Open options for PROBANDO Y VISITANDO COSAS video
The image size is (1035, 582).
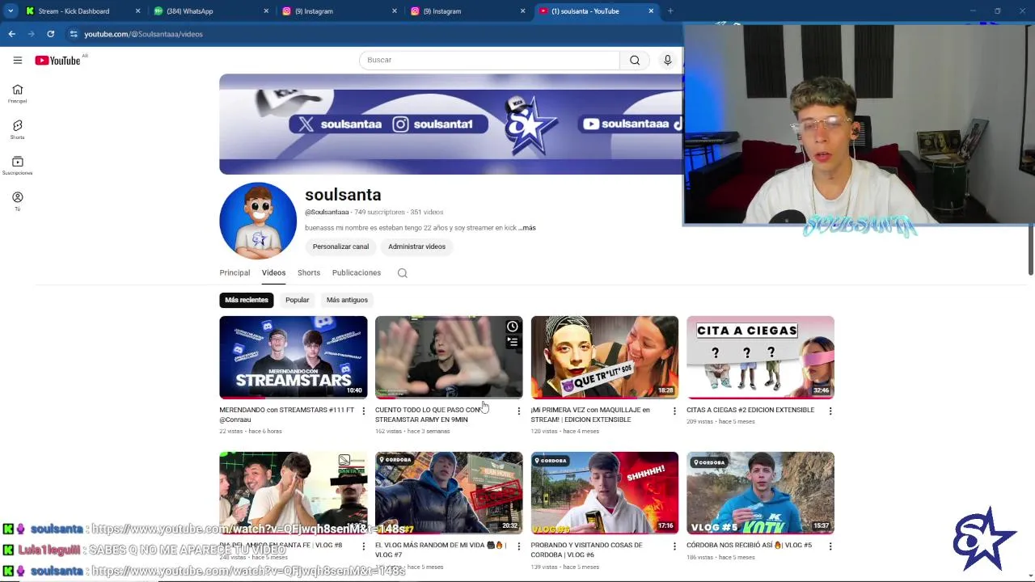point(674,546)
